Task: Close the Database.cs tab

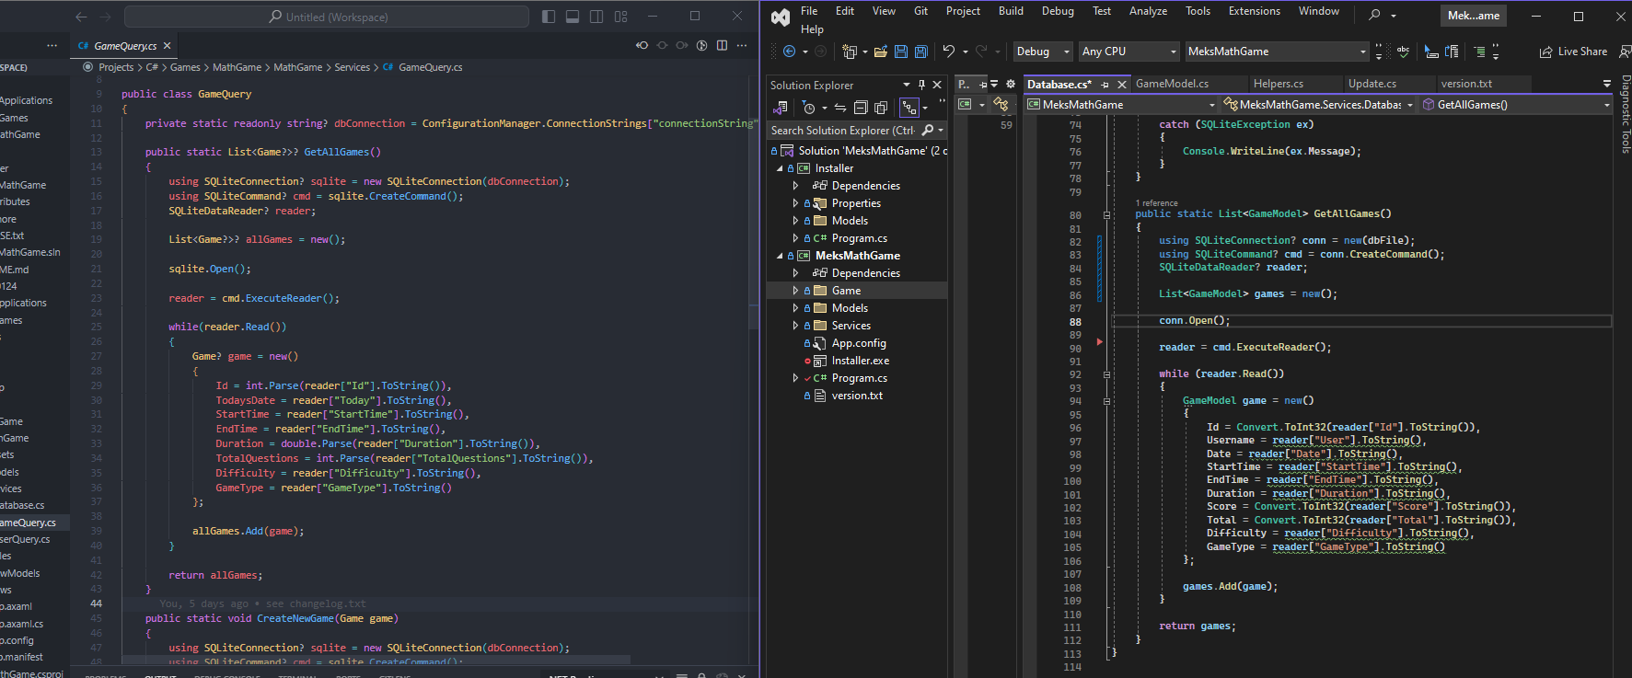Action: 1121,85
